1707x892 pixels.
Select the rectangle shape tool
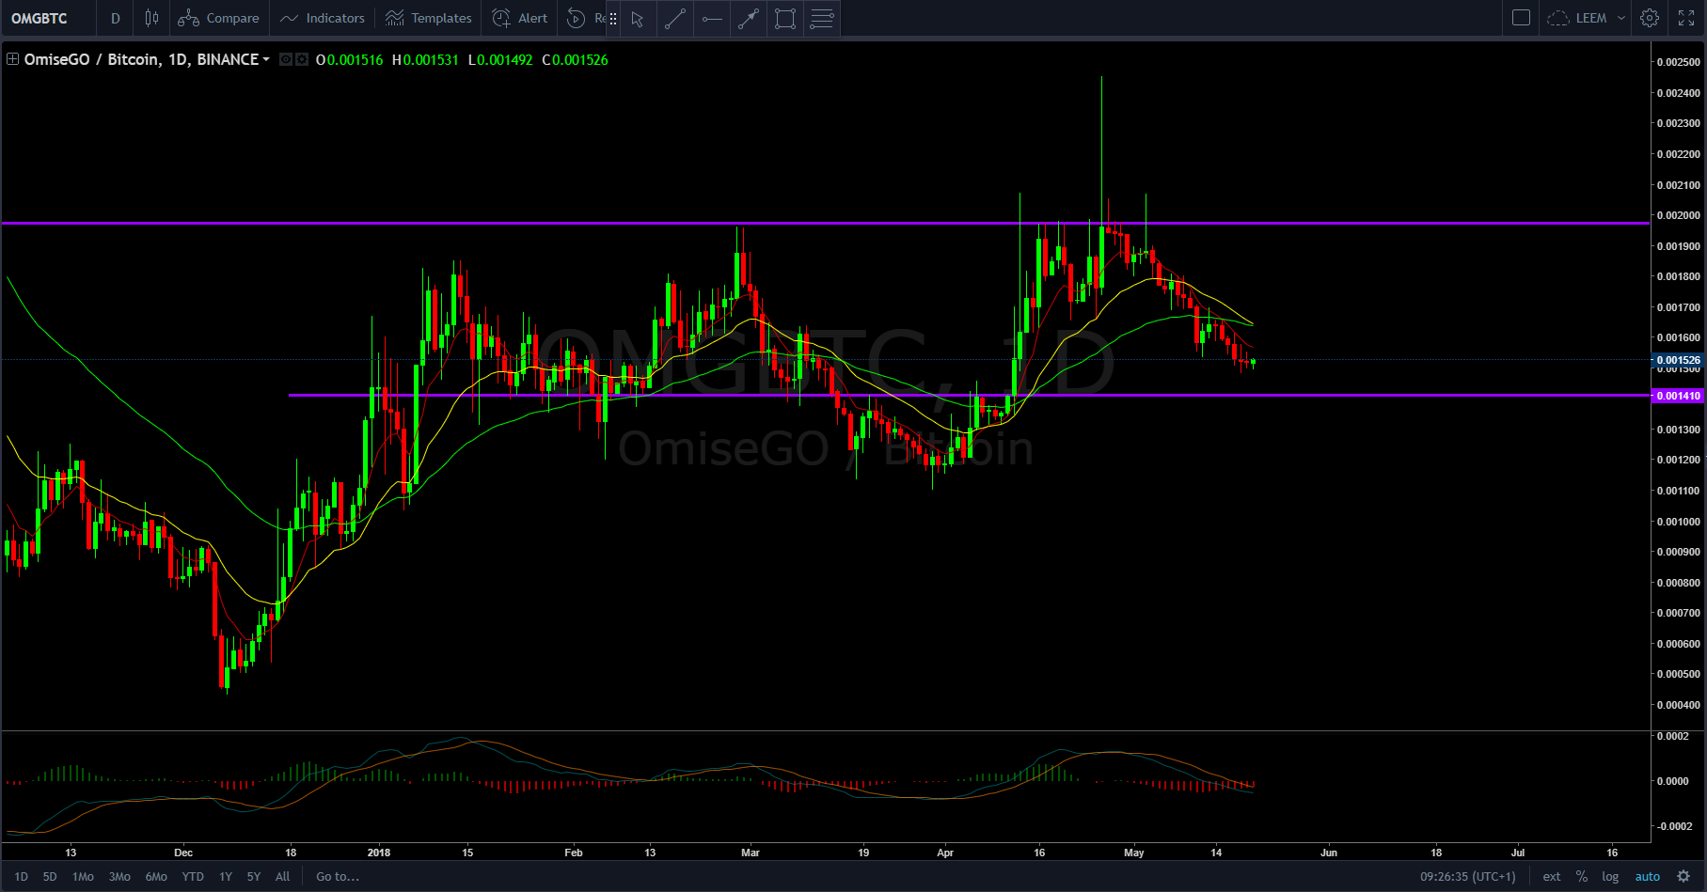785,18
